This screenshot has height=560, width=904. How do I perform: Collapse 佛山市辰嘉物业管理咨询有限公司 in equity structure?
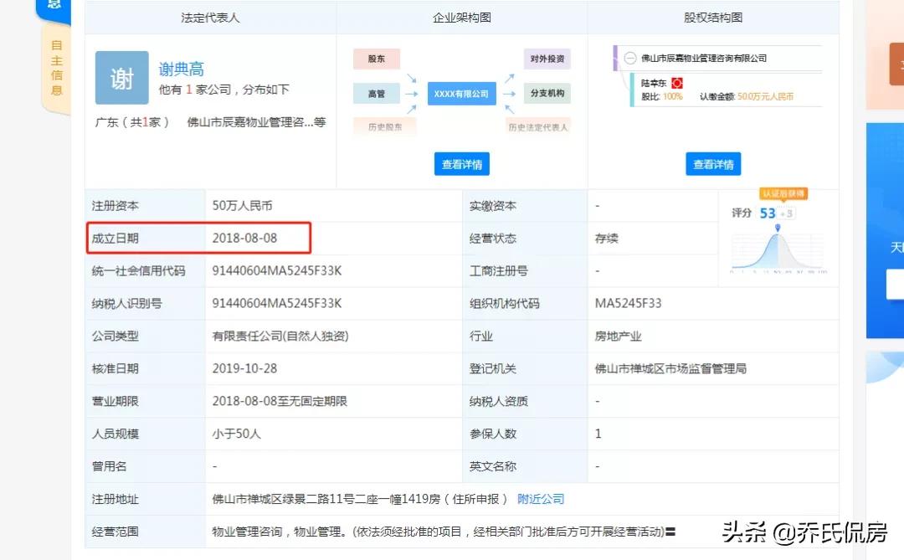pyautogui.click(x=629, y=57)
